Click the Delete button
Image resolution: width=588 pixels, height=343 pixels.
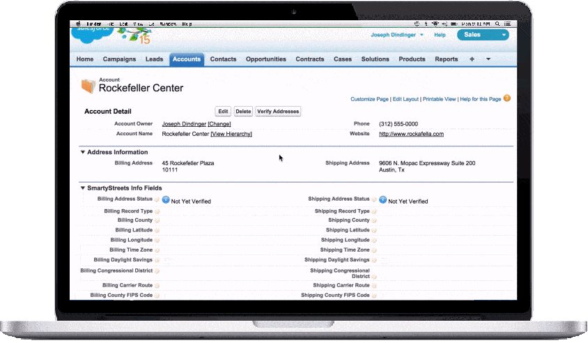click(243, 112)
